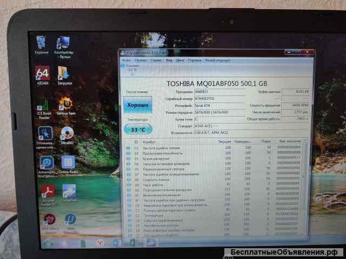Screen dimensions: 346x259
Task: Click the status icon for attribute 02
Action: tap(128, 153)
